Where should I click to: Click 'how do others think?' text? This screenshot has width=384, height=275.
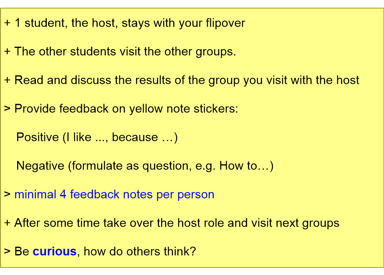click(x=140, y=252)
